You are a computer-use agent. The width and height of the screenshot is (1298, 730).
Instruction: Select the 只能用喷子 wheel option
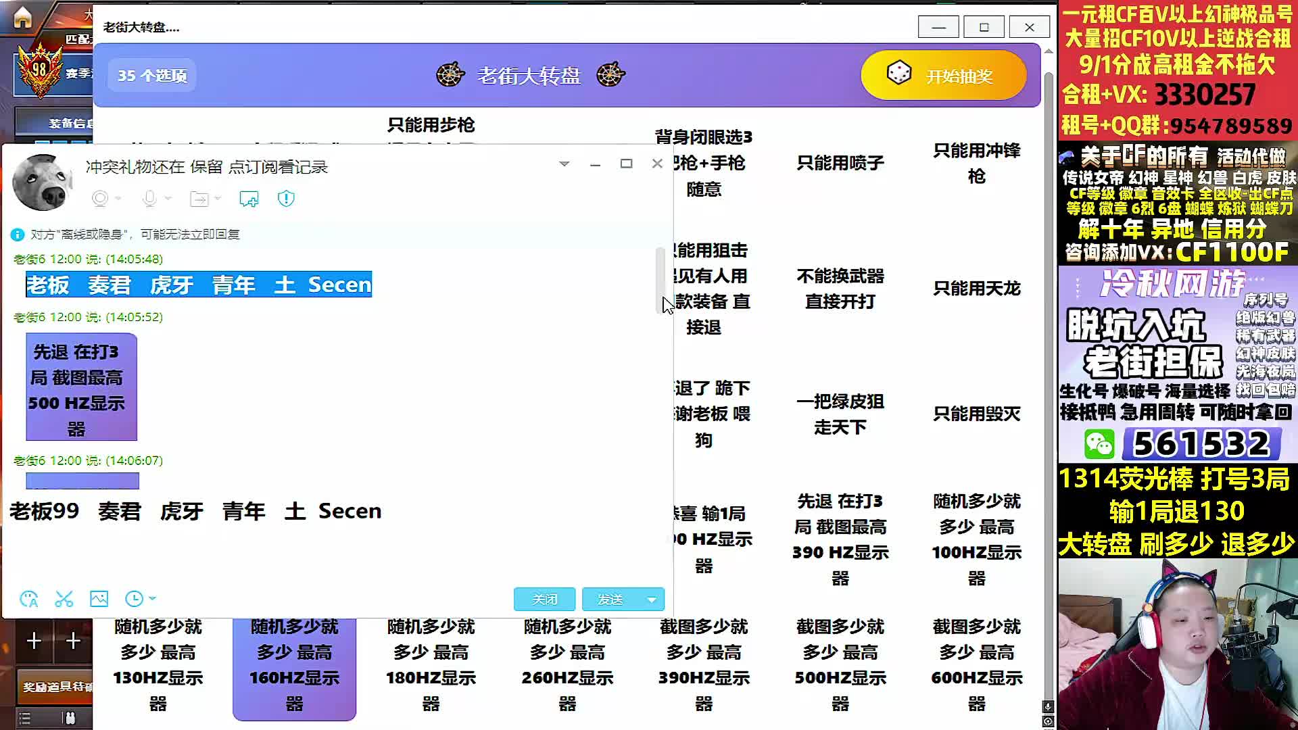[840, 163]
